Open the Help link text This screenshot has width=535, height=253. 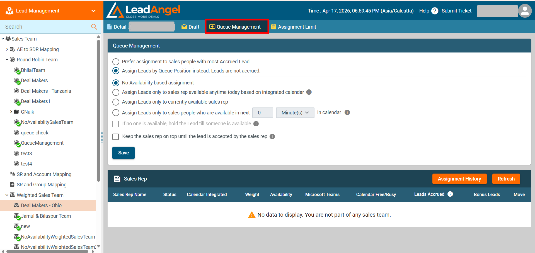tap(424, 11)
